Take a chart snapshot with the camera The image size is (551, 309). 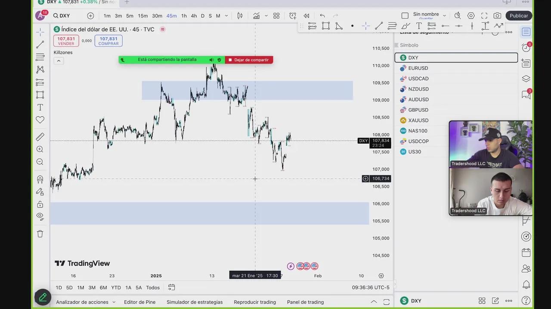pos(498,16)
